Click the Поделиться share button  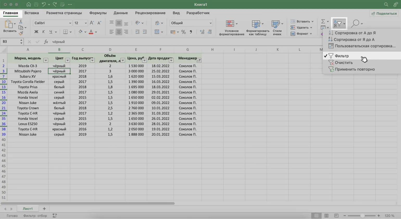pos(384,14)
